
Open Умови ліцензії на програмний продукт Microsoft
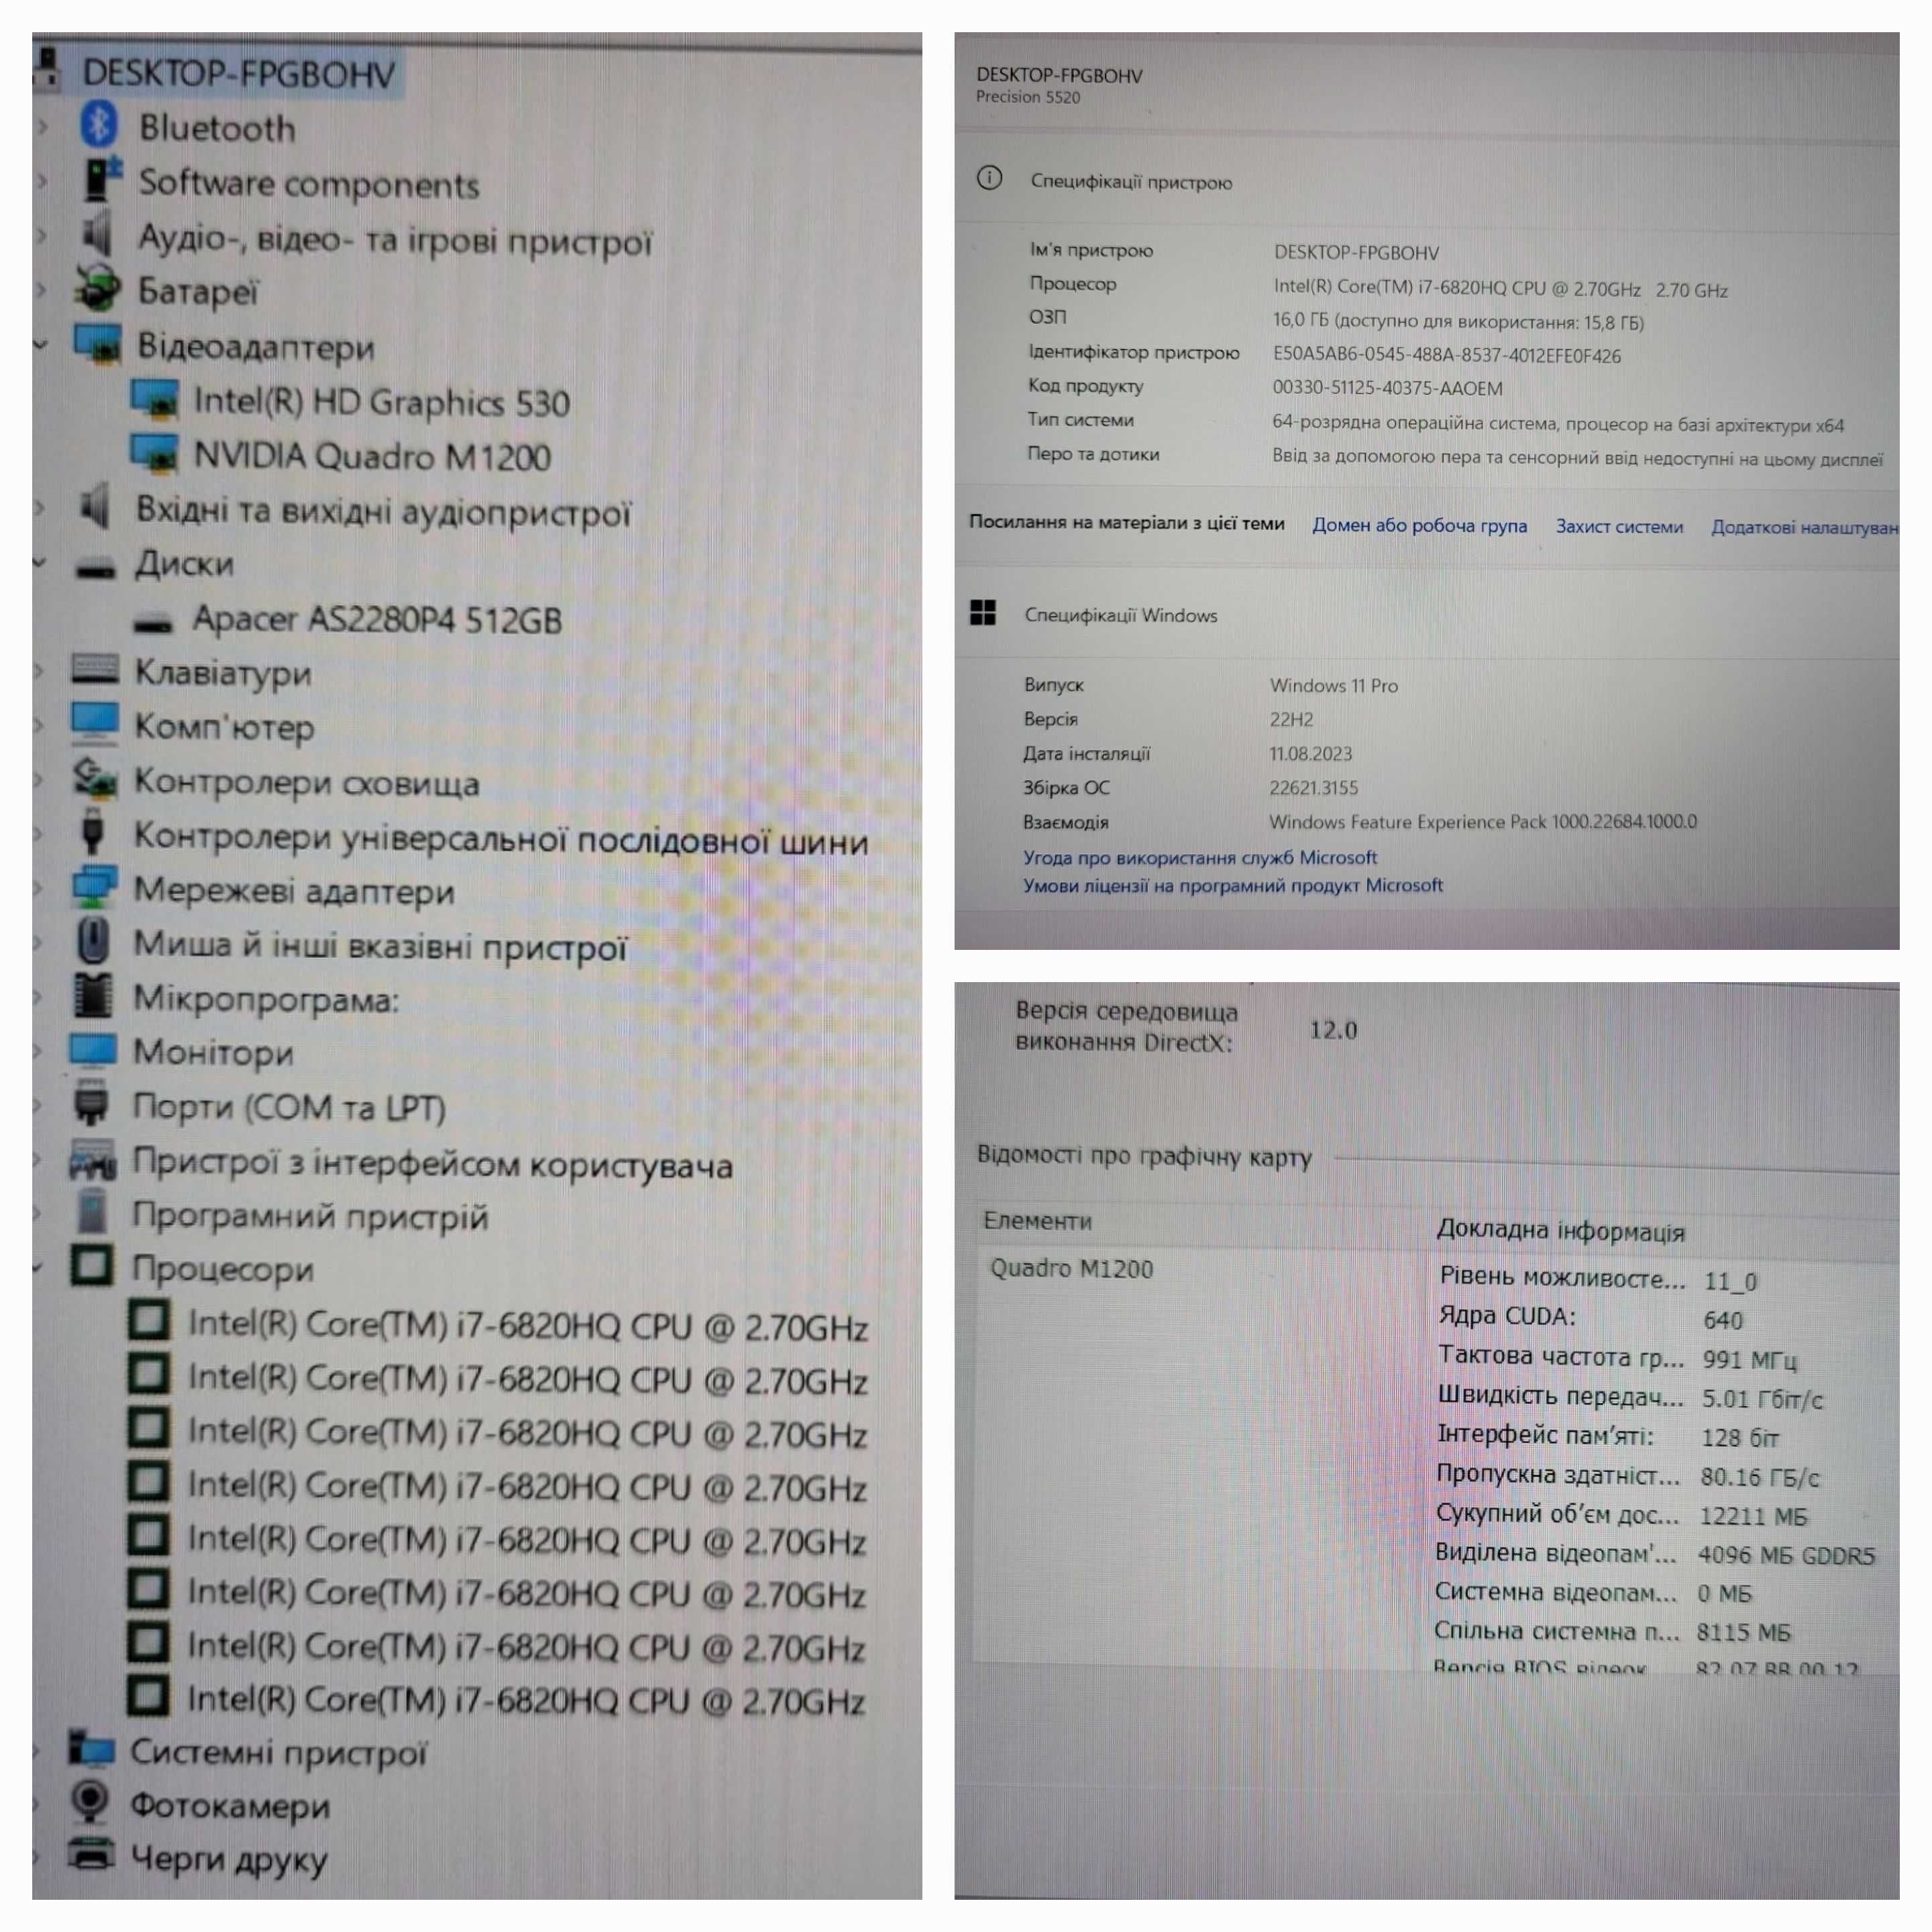pos(1233,885)
